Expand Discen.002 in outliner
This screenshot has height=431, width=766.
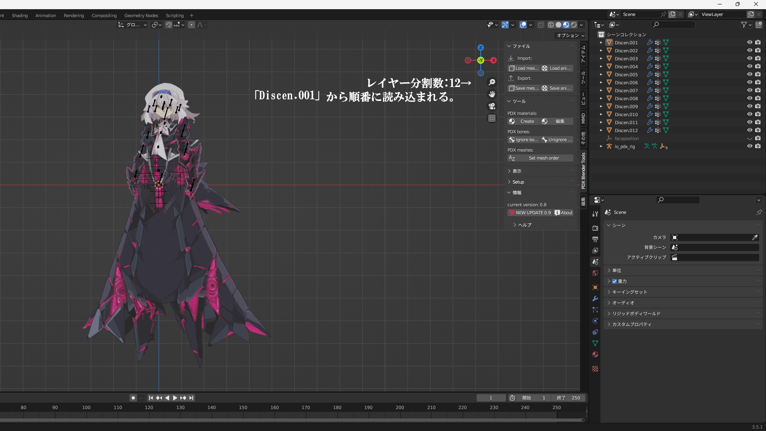tap(601, 51)
